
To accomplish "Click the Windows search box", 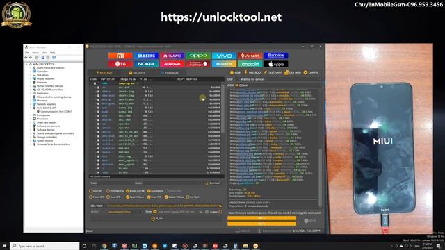I will coord(44,246).
